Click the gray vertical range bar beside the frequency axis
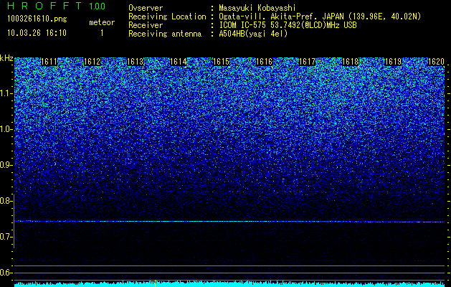 click(14, 221)
